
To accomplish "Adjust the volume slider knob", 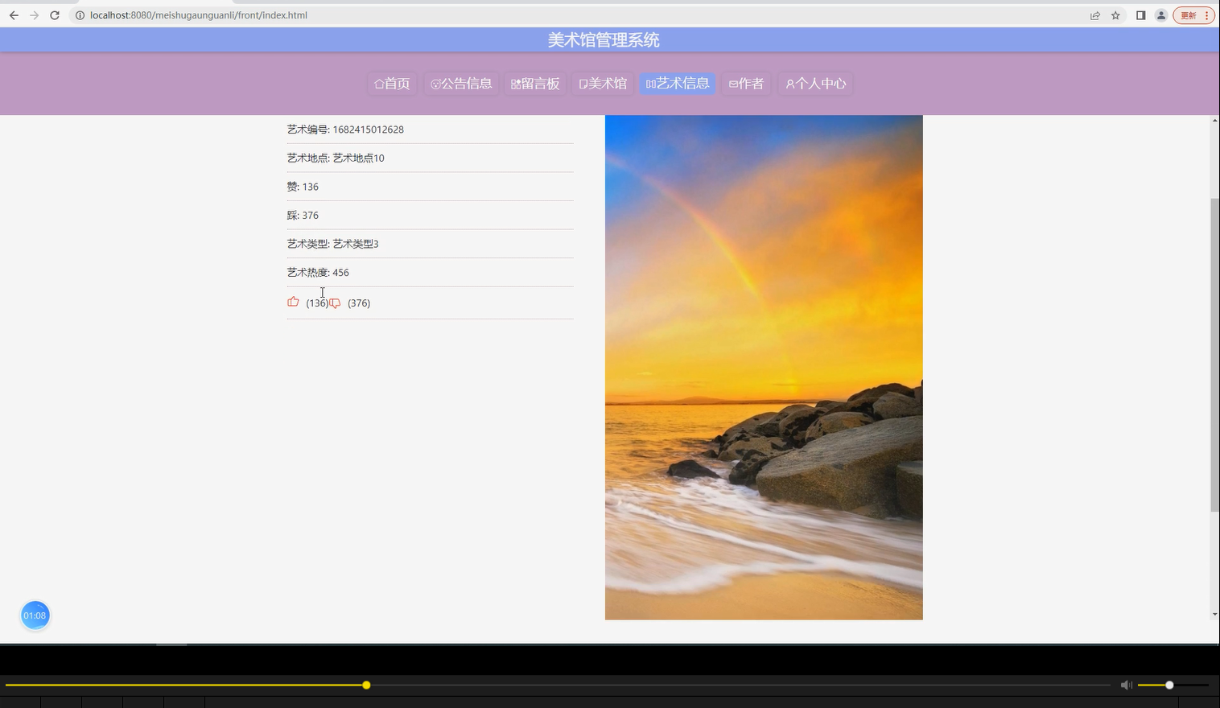I will tap(1169, 685).
